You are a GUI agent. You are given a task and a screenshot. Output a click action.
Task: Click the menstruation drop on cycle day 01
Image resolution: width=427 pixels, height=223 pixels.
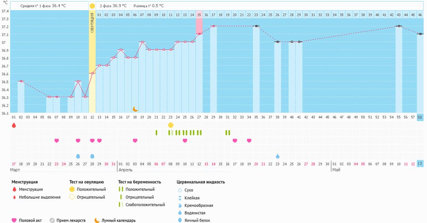tap(14, 125)
